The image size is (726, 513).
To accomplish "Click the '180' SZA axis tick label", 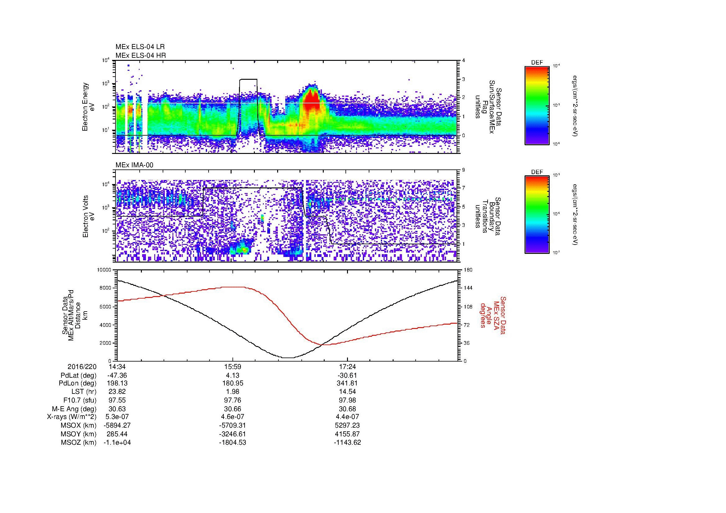I will pos(469,270).
